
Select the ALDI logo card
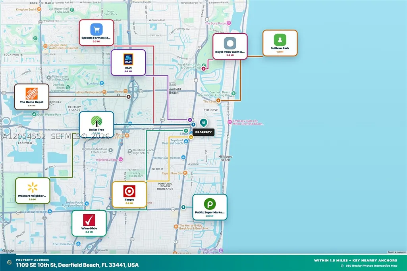coord(128,63)
